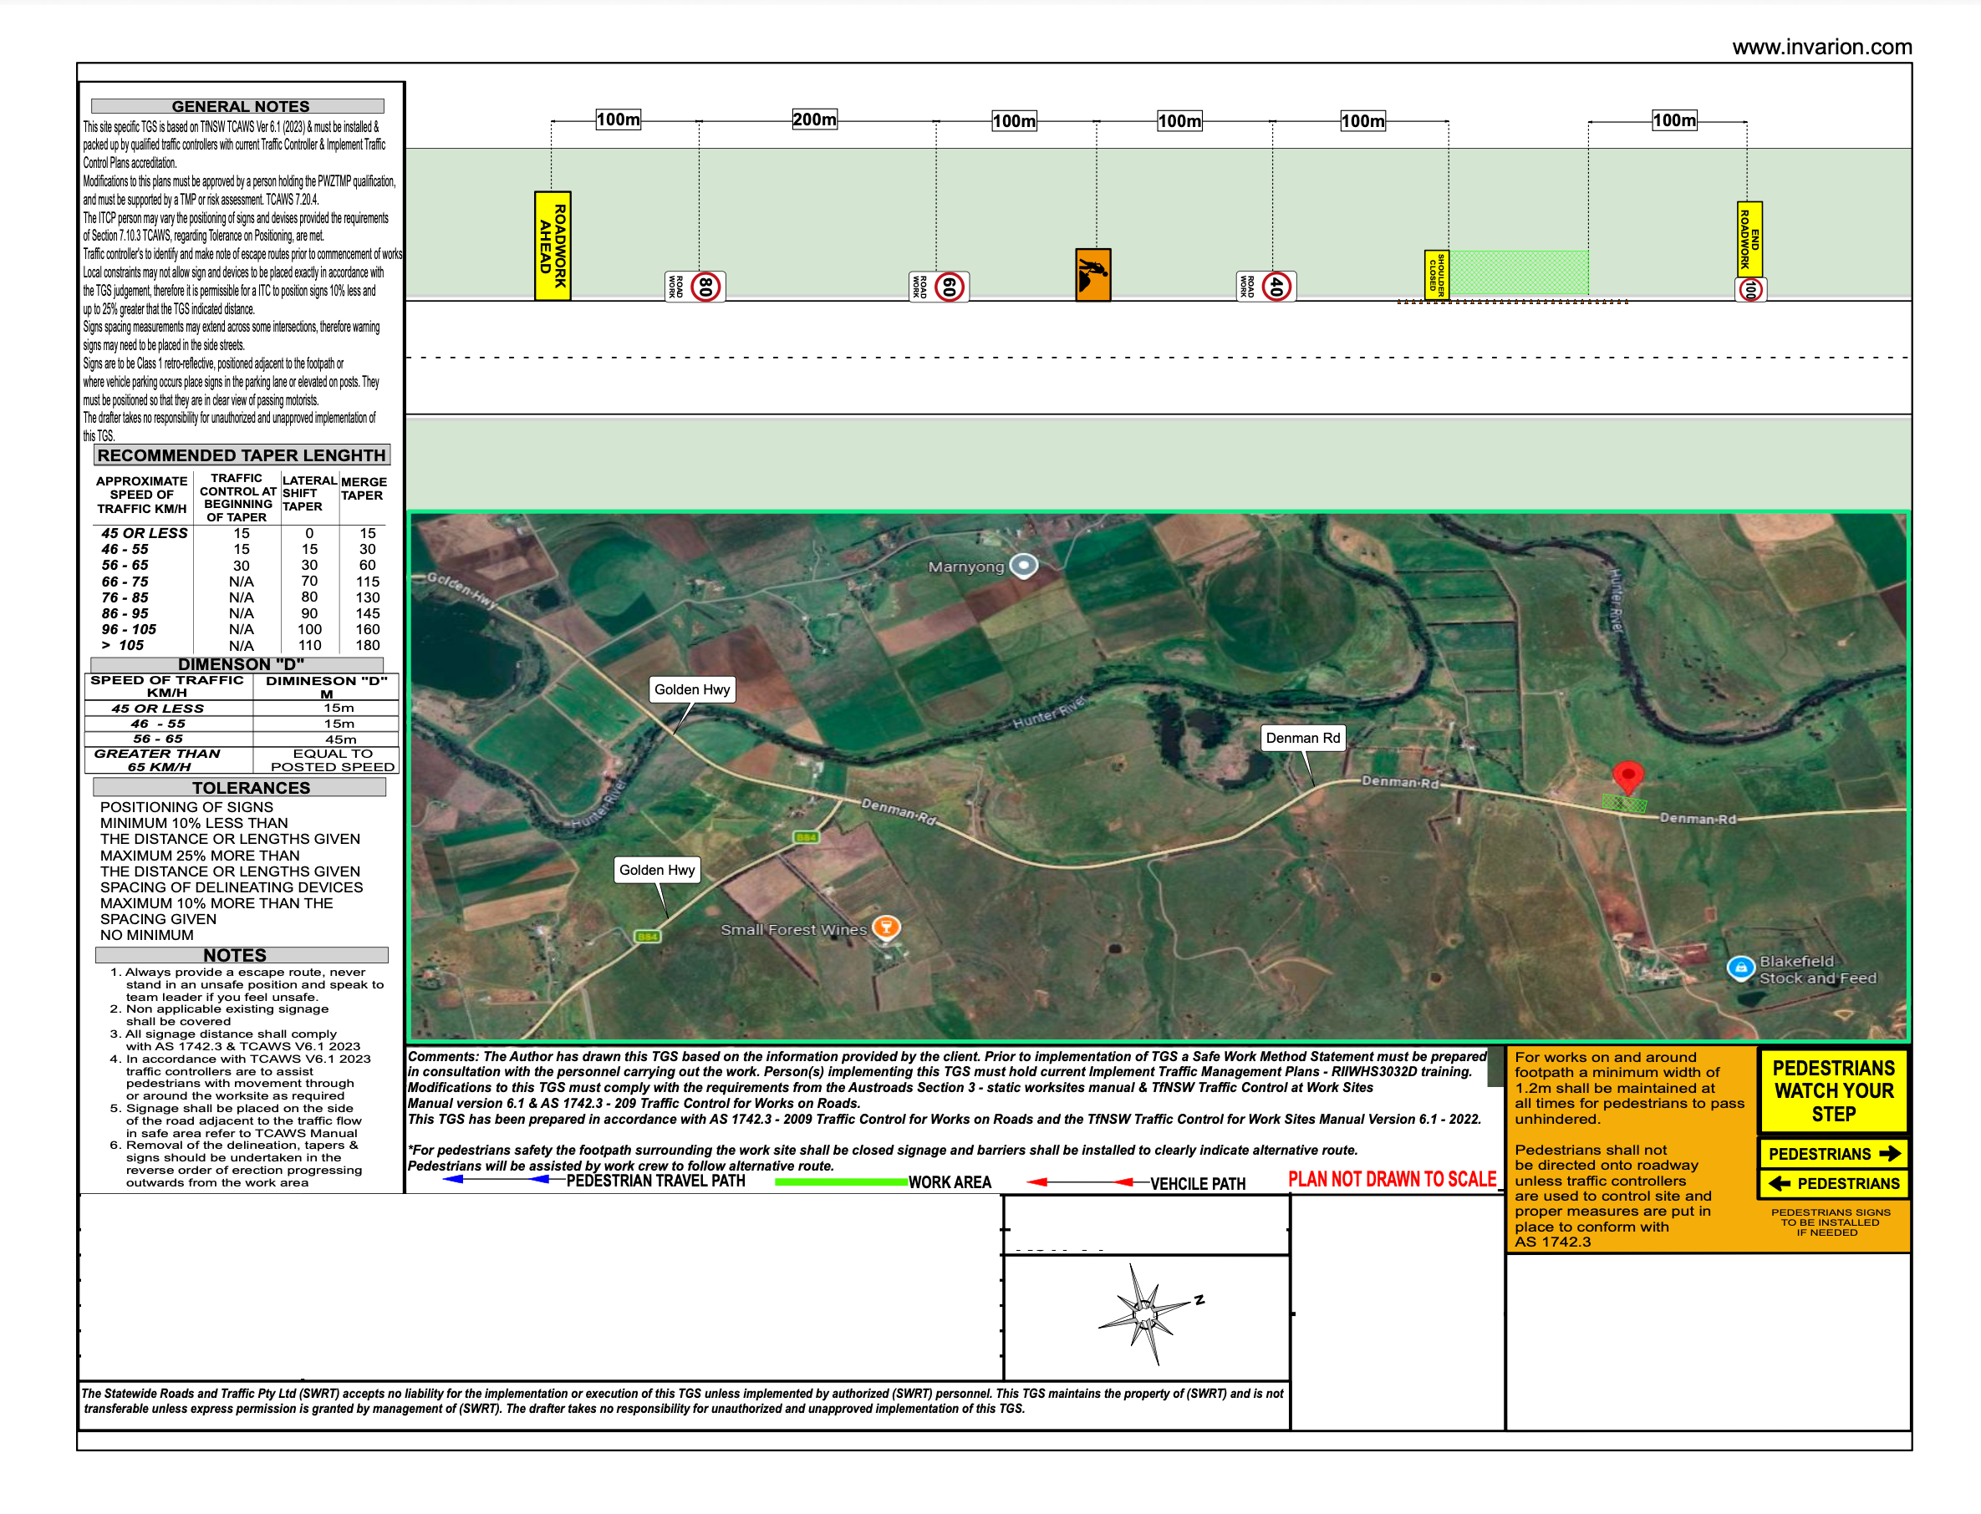The image size is (1981, 1514).
Task: Click the green WORK AREA legend line
Action: 840,1181
